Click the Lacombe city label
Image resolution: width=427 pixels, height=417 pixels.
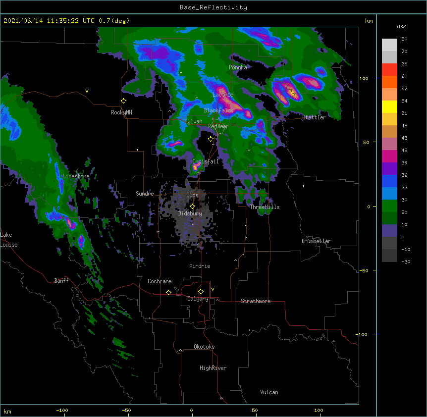(x=223, y=95)
